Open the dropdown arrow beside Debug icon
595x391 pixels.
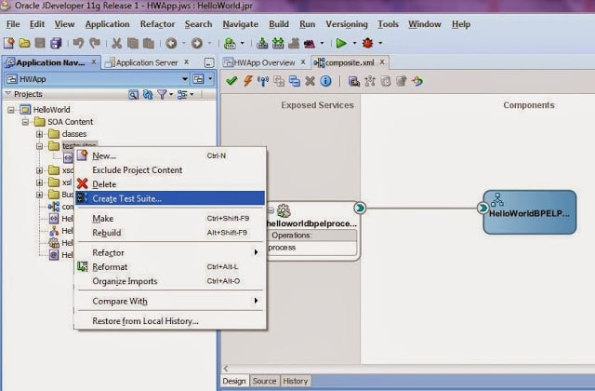(x=380, y=43)
